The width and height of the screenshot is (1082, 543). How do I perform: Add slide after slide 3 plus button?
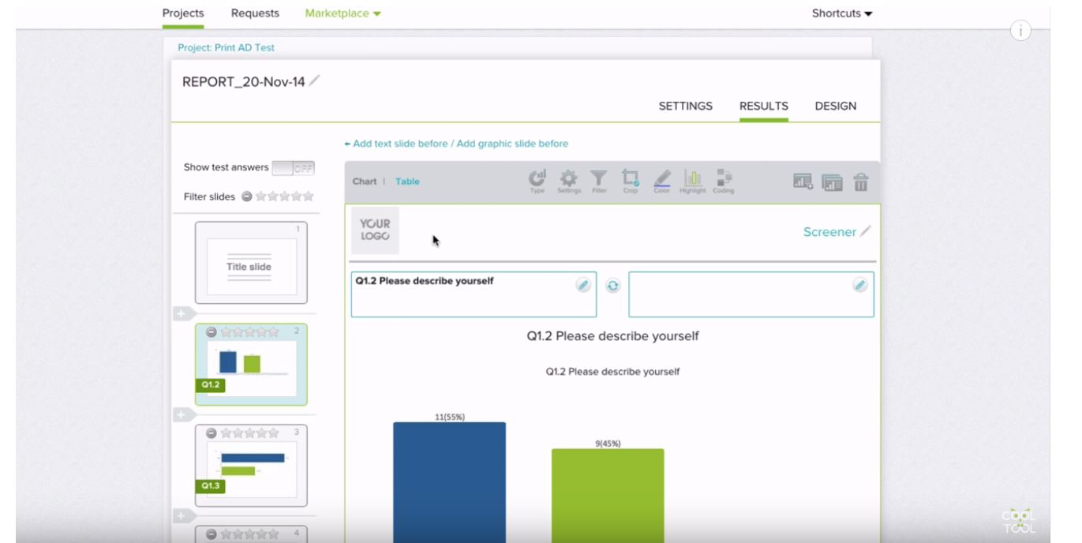point(183,516)
